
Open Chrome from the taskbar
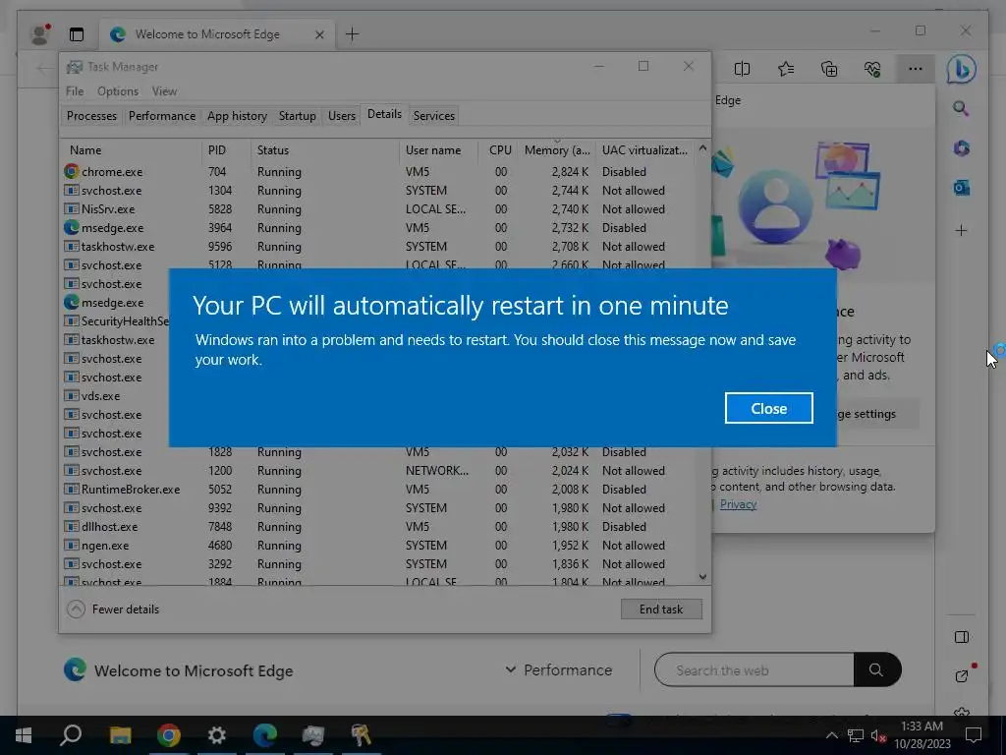pos(168,735)
